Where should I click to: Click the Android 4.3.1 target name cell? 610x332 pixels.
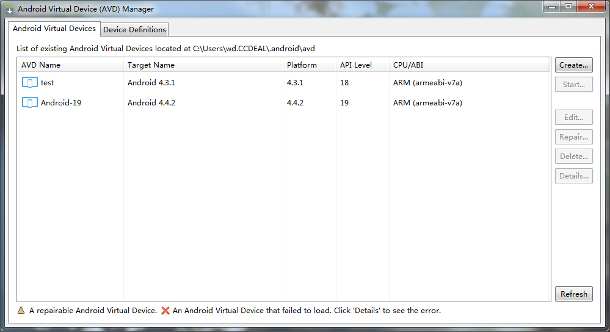(151, 83)
